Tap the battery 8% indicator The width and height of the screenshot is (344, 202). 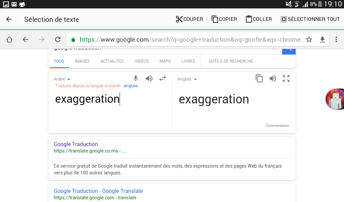tap(316, 4)
